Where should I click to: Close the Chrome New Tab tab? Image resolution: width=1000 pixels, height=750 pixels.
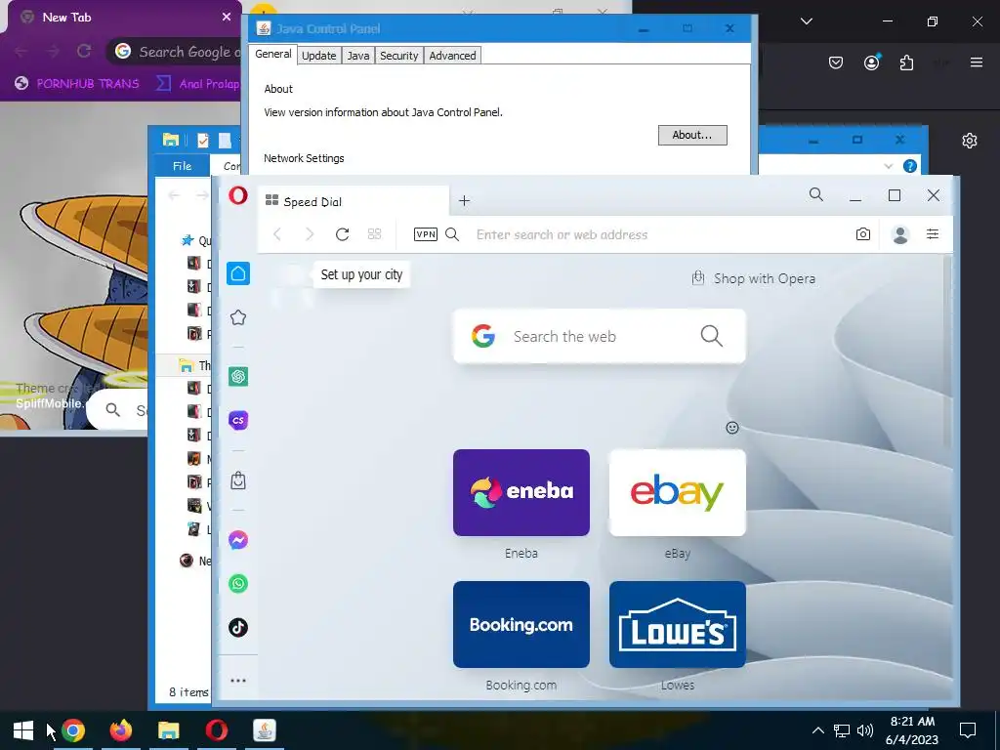227,18
